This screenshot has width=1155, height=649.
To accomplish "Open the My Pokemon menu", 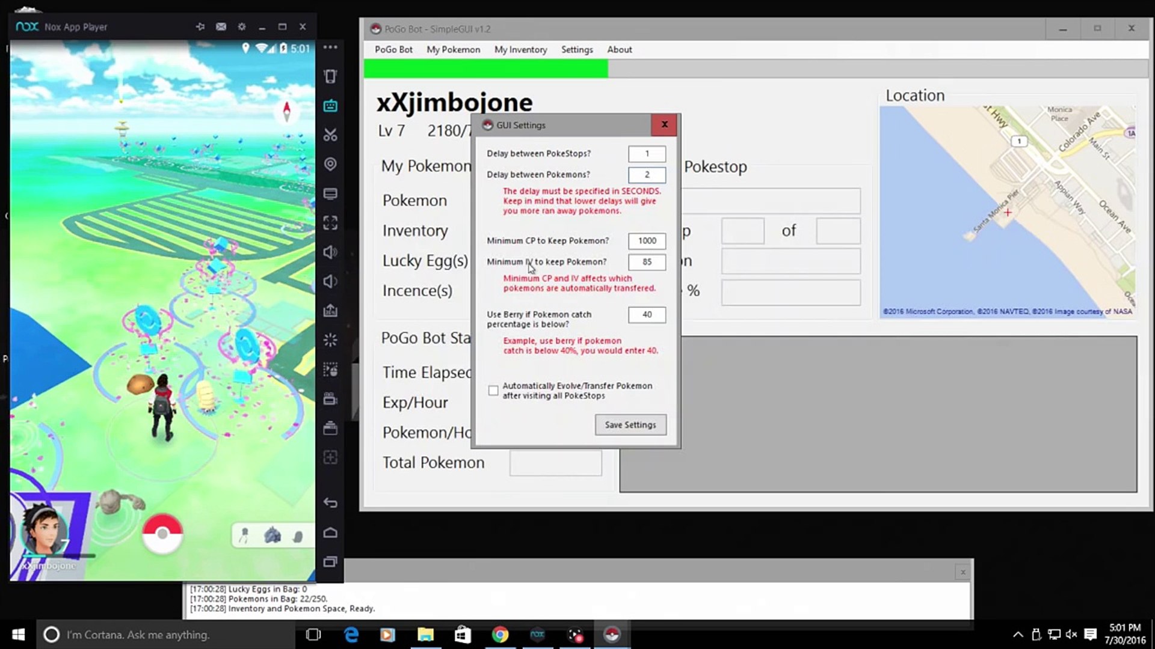I will [x=453, y=49].
